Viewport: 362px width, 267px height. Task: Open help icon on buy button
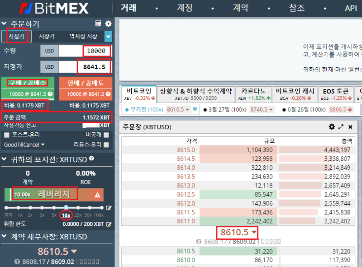[50, 94]
